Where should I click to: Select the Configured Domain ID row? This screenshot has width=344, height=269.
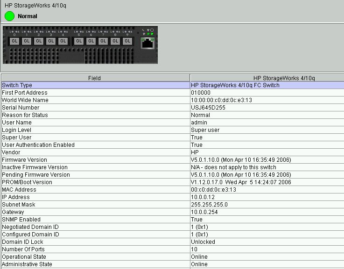click(173, 234)
